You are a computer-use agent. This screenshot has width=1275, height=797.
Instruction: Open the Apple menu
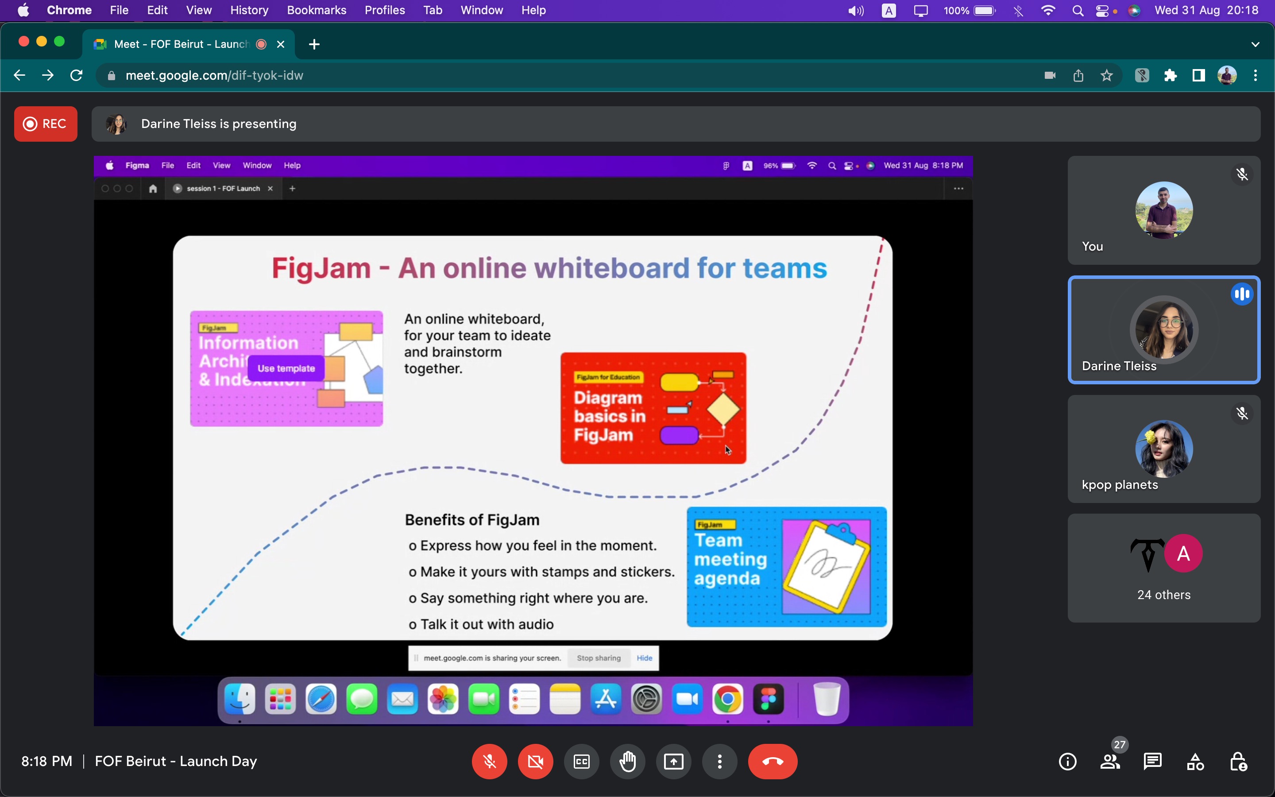(23, 10)
